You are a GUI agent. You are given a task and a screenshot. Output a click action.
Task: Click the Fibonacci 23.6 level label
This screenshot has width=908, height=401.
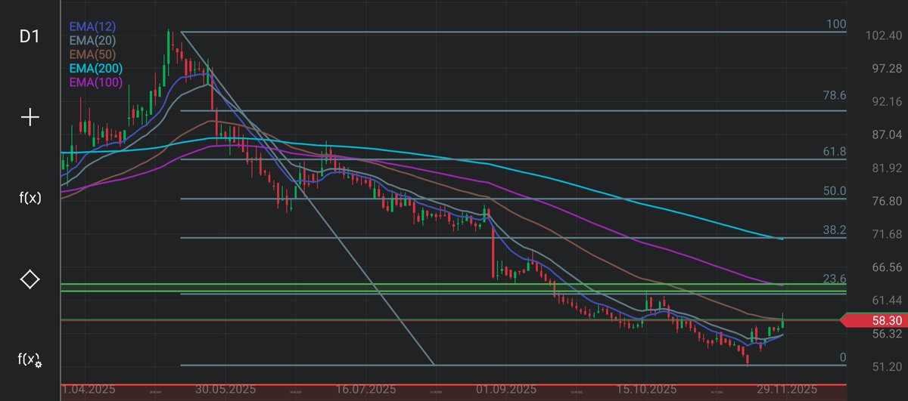[x=835, y=279]
